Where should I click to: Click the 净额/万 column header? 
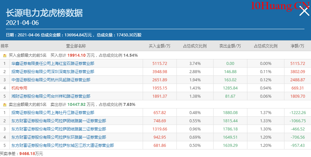[x=297, y=46]
